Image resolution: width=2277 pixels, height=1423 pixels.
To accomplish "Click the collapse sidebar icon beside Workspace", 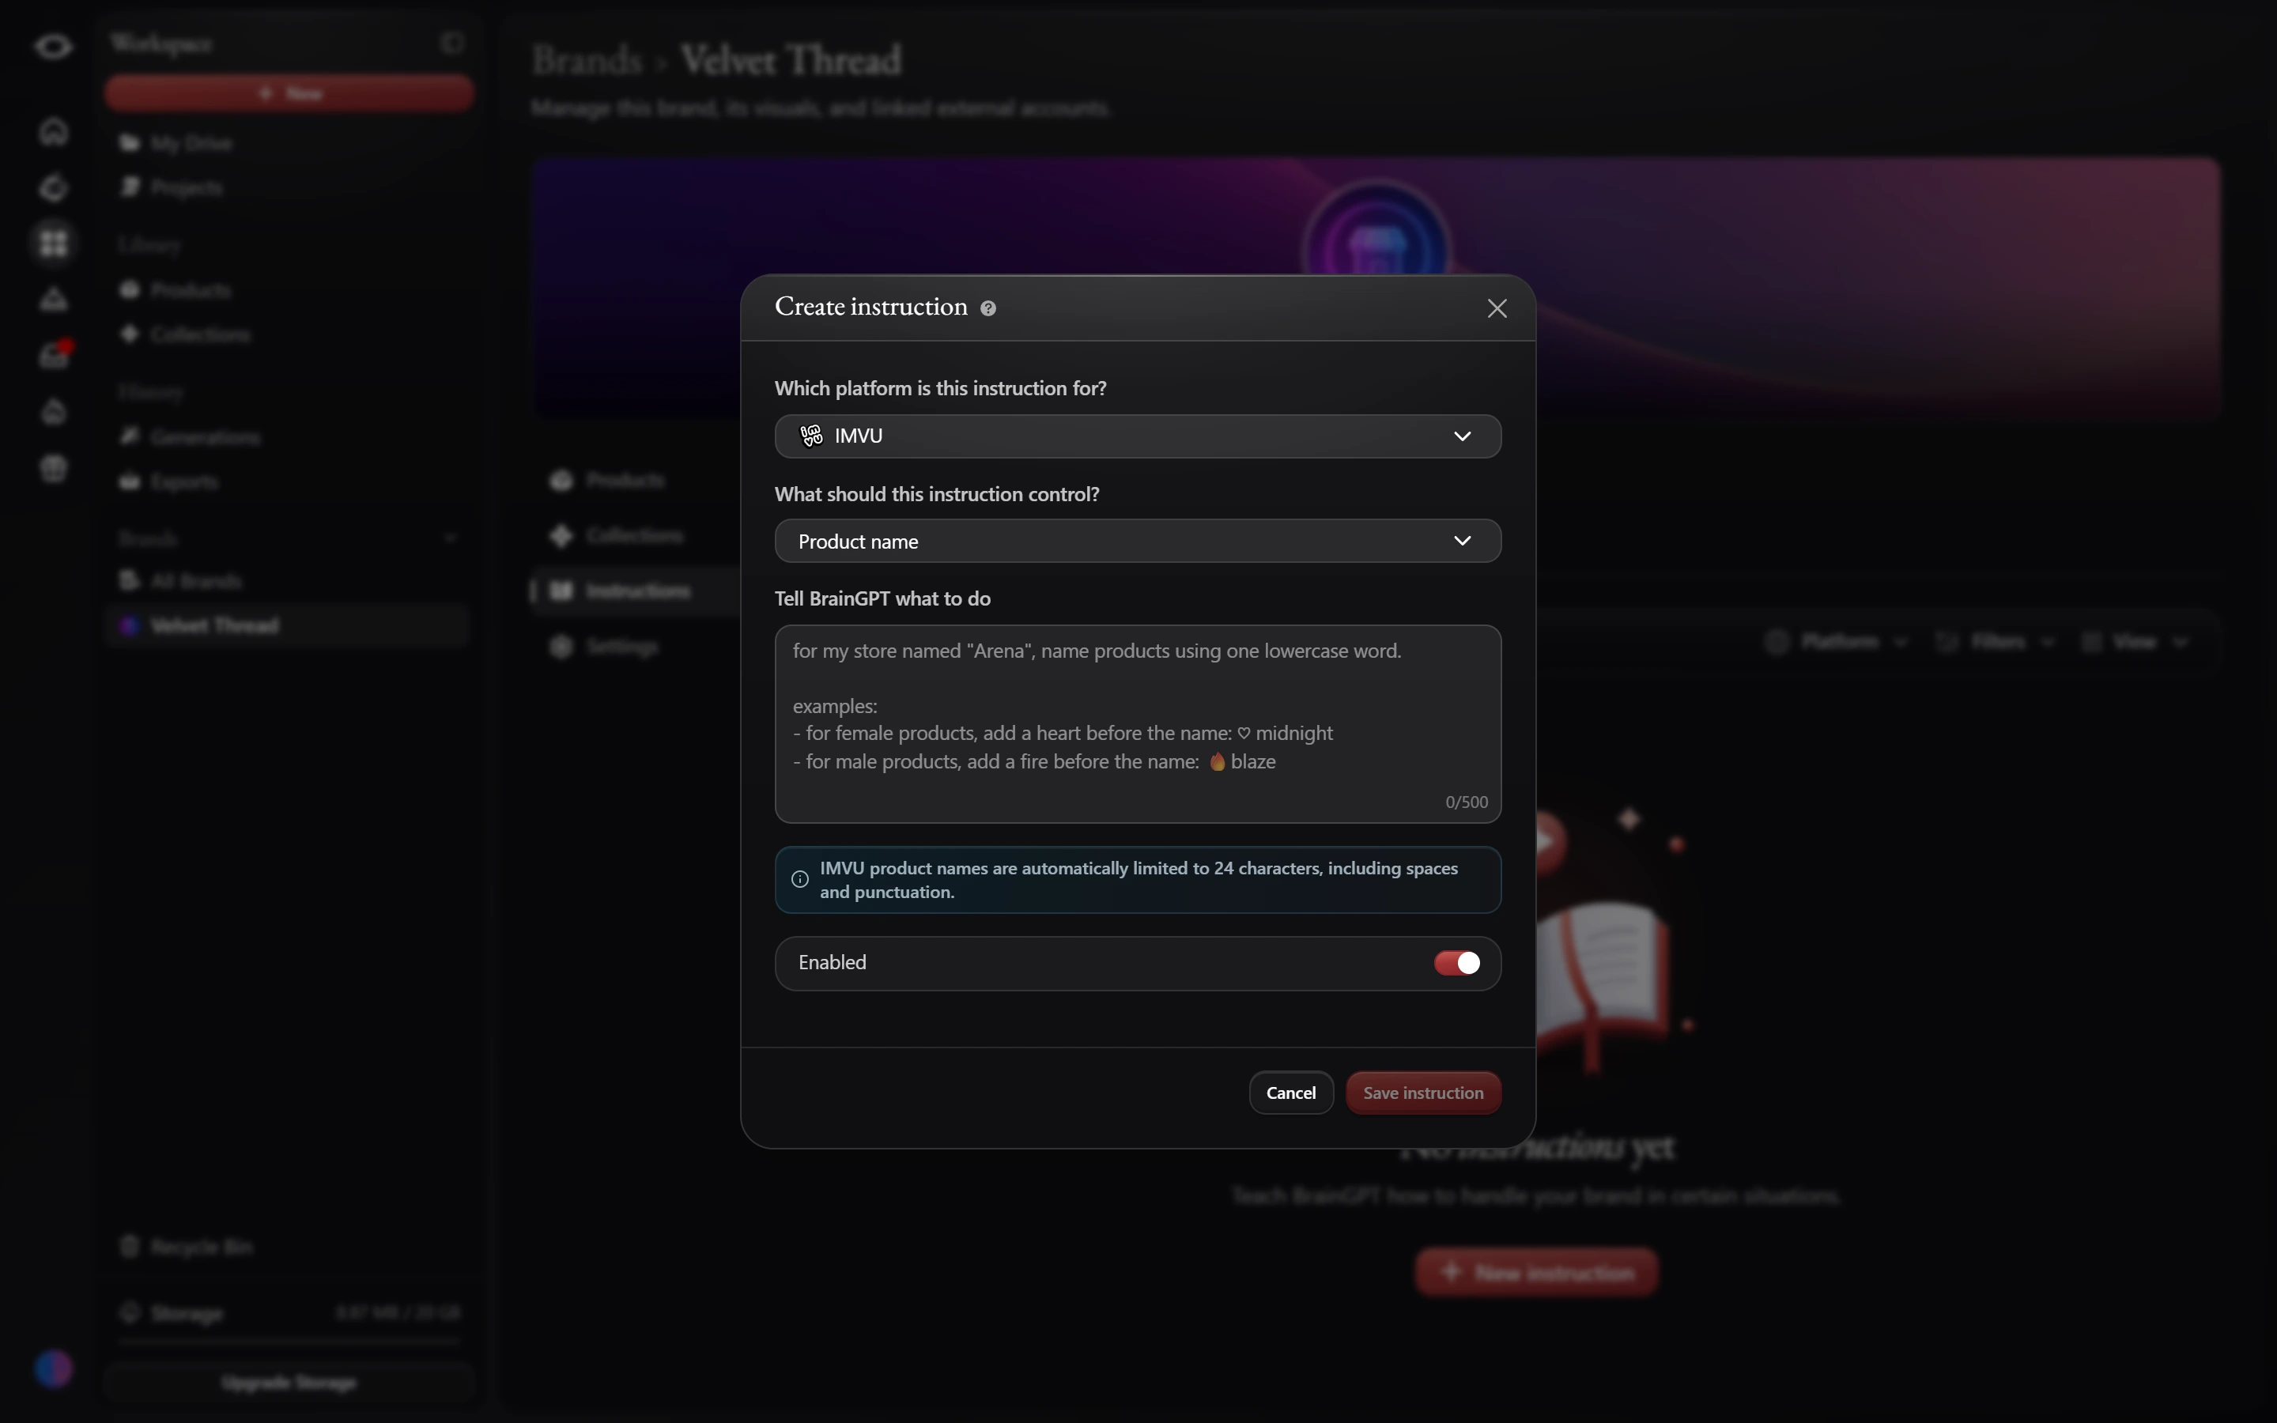I will click(452, 43).
